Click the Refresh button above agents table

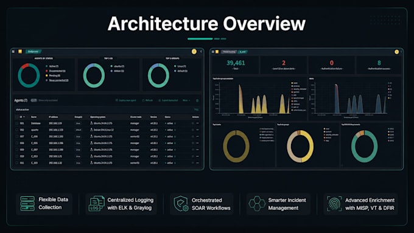point(147,100)
